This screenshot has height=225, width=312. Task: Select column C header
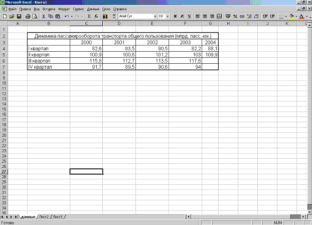pos(86,24)
